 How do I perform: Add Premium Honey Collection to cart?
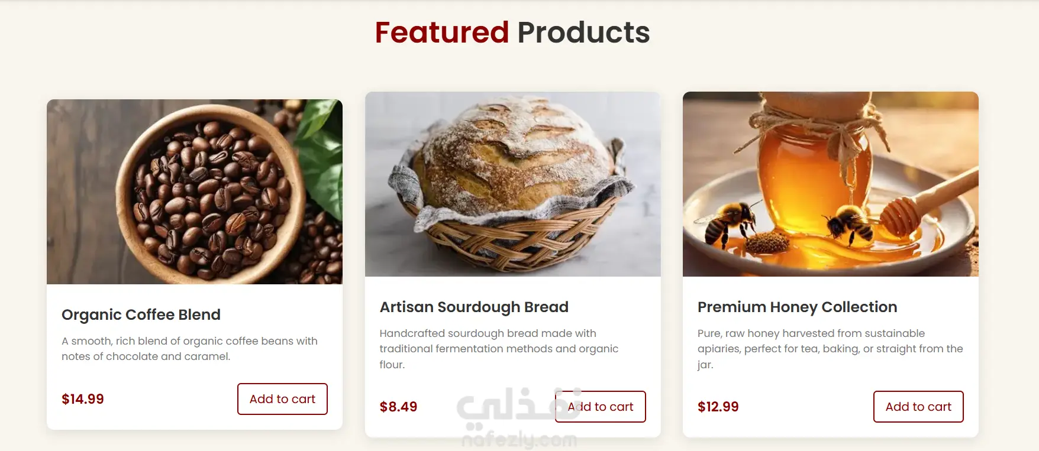918,407
